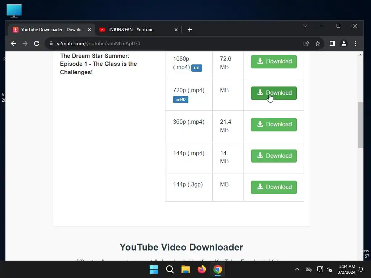The image size is (371, 278).
Task: Reload the y2mate page
Action: (x=37, y=43)
